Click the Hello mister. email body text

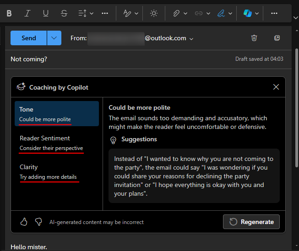click(29, 247)
